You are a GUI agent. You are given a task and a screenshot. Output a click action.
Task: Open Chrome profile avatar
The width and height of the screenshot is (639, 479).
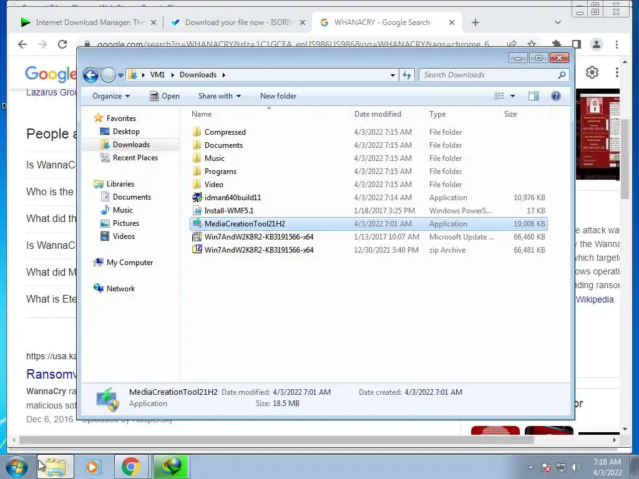click(x=596, y=44)
